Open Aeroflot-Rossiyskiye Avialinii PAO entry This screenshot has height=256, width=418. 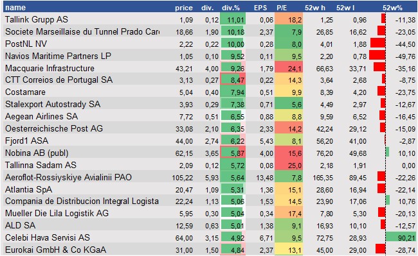click(x=69, y=177)
